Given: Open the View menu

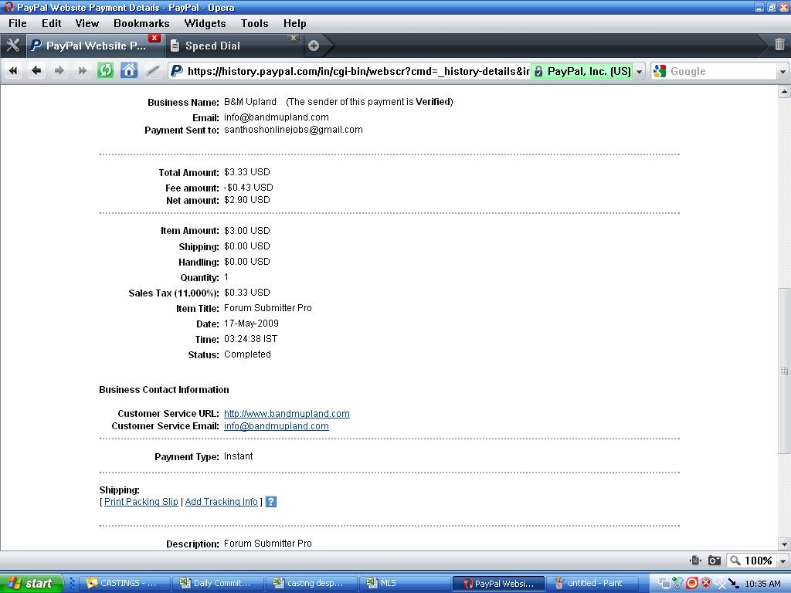Looking at the screenshot, I should (87, 23).
